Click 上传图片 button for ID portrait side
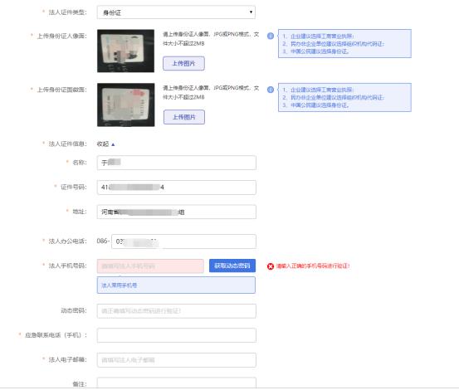 [183, 64]
